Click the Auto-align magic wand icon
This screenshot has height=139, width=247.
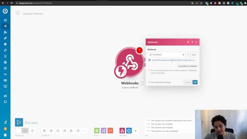(64, 131)
